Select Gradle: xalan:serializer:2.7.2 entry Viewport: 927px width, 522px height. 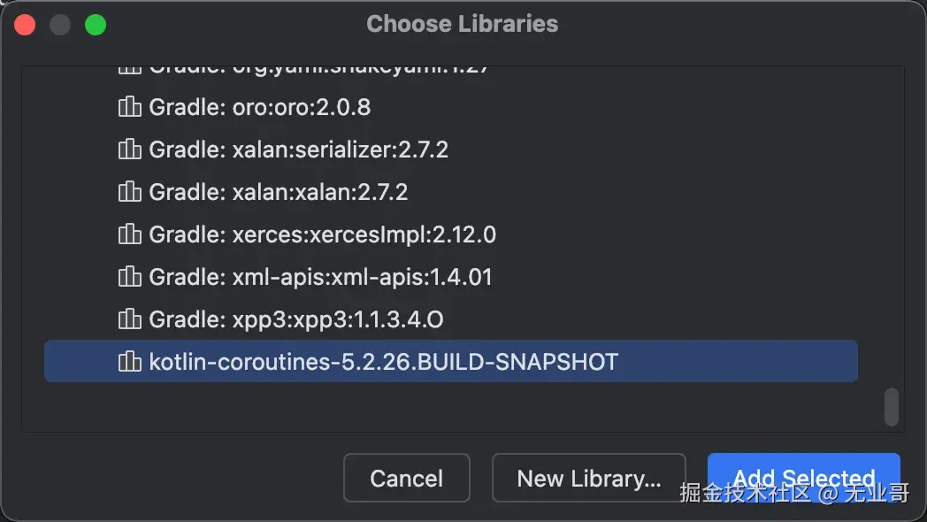pos(298,150)
